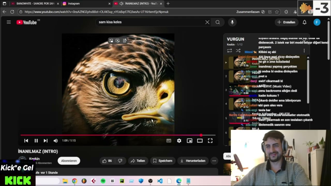Open Notepad from taskbar
The width and height of the screenshot is (331, 186).
coord(188,181)
